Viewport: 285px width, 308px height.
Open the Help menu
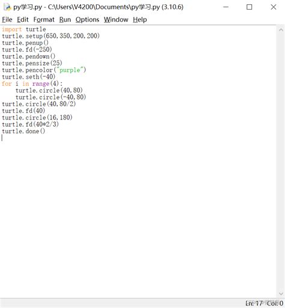[x=139, y=20]
